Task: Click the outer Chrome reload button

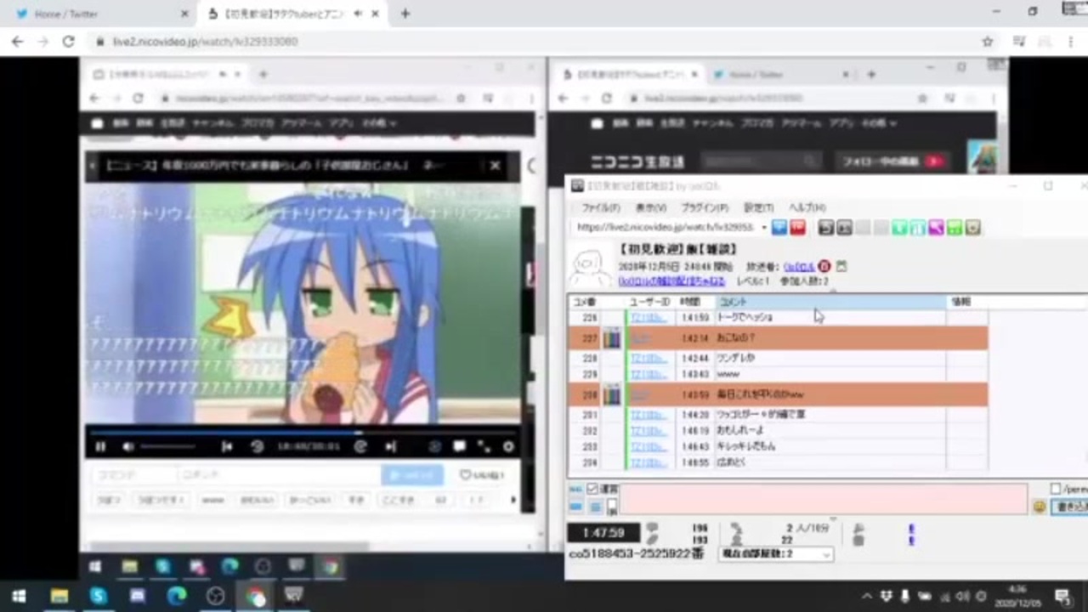Action: tap(68, 41)
